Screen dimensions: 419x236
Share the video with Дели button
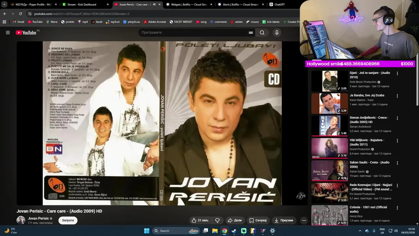(x=234, y=220)
